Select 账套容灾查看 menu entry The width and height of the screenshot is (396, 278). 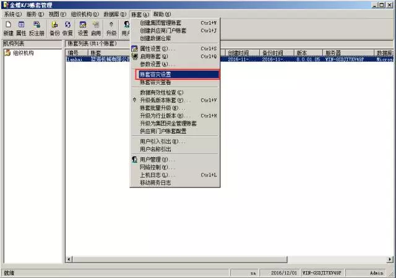(174, 82)
